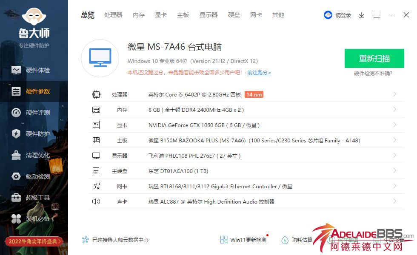Viewport: 417px width, 255px height.
Task: Click the 鲁大师 mascot logo
Action: click(x=34, y=17)
